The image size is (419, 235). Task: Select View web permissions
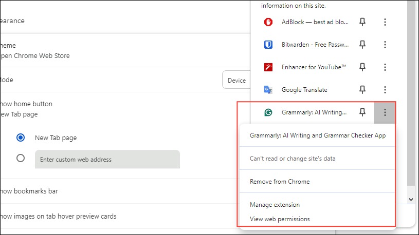(317, 219)
